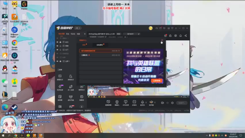Open the 房管助手 tool
This screenshot has width=245, height=138.
(71, 78)
